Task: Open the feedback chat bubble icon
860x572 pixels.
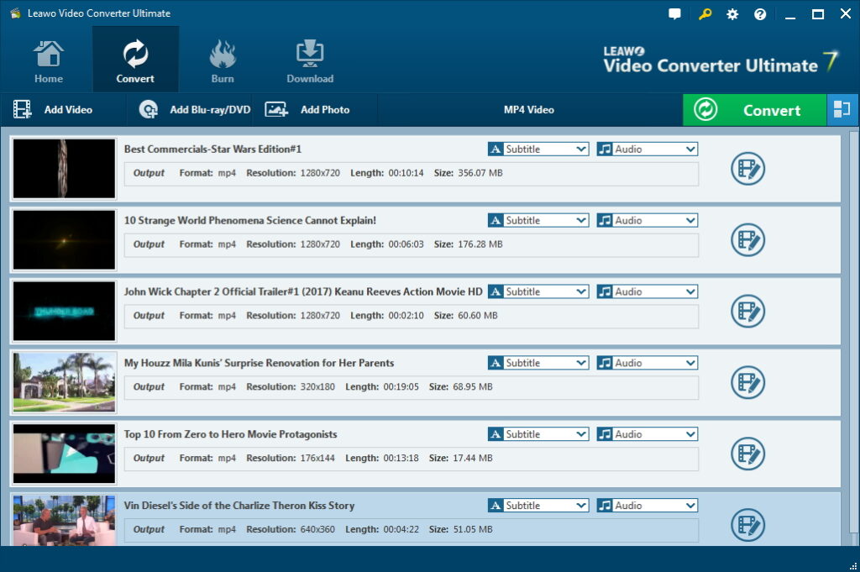Action: 674,14
